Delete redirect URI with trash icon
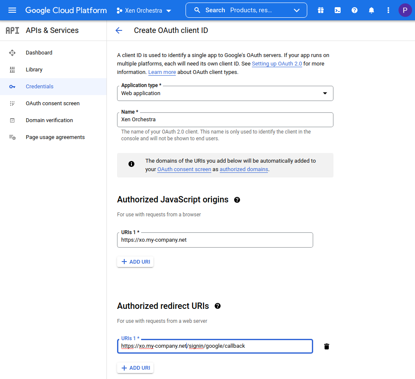 click(326, 346)
